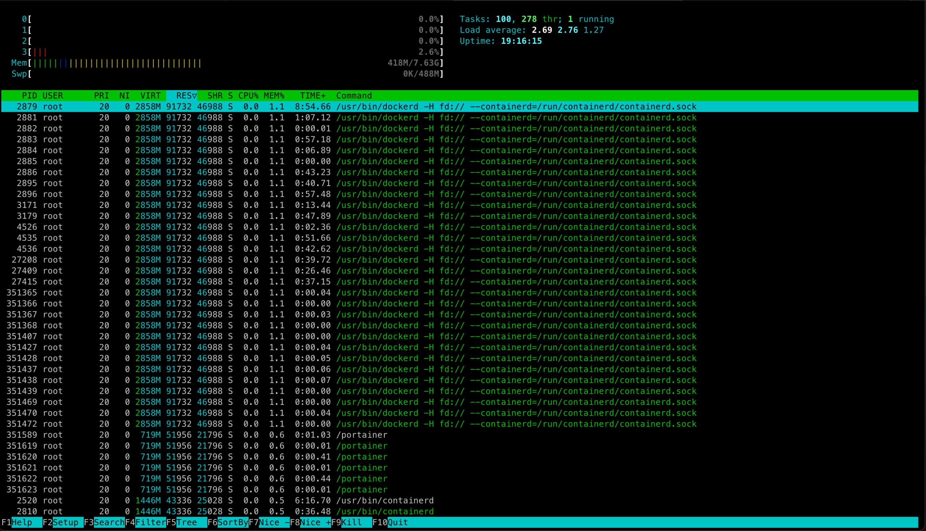Click F10 Quit in the footer bar
This screenshot has height=531, width=926.
pos(390,522)
